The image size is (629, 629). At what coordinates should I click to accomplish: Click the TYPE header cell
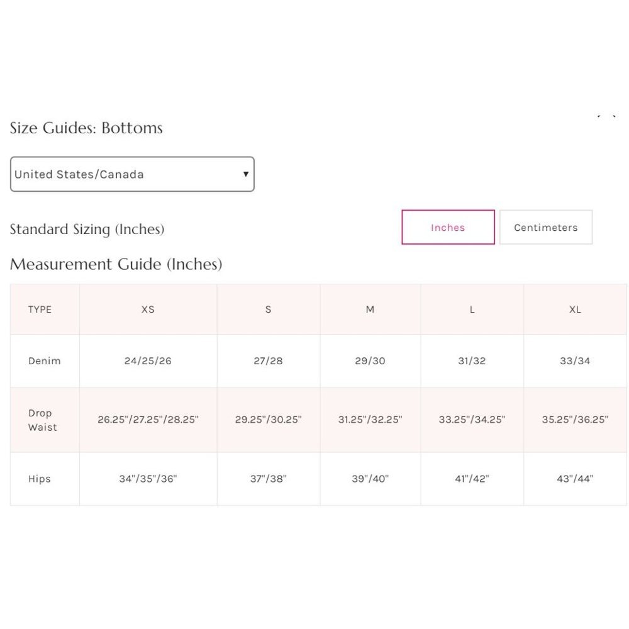[40, 309]
